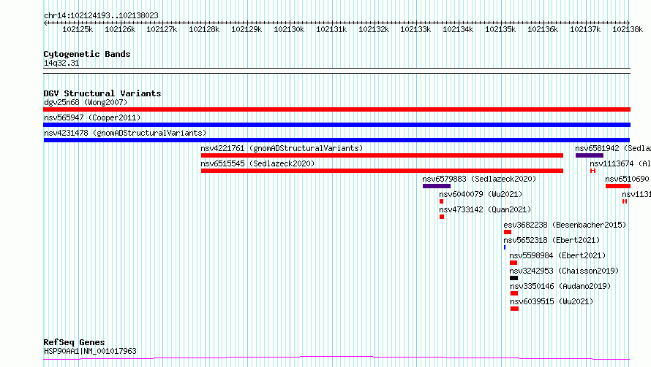The image size is (651, 367).
Task: Click the 102129k ruler tick label
Action: [x=247, y=29]
